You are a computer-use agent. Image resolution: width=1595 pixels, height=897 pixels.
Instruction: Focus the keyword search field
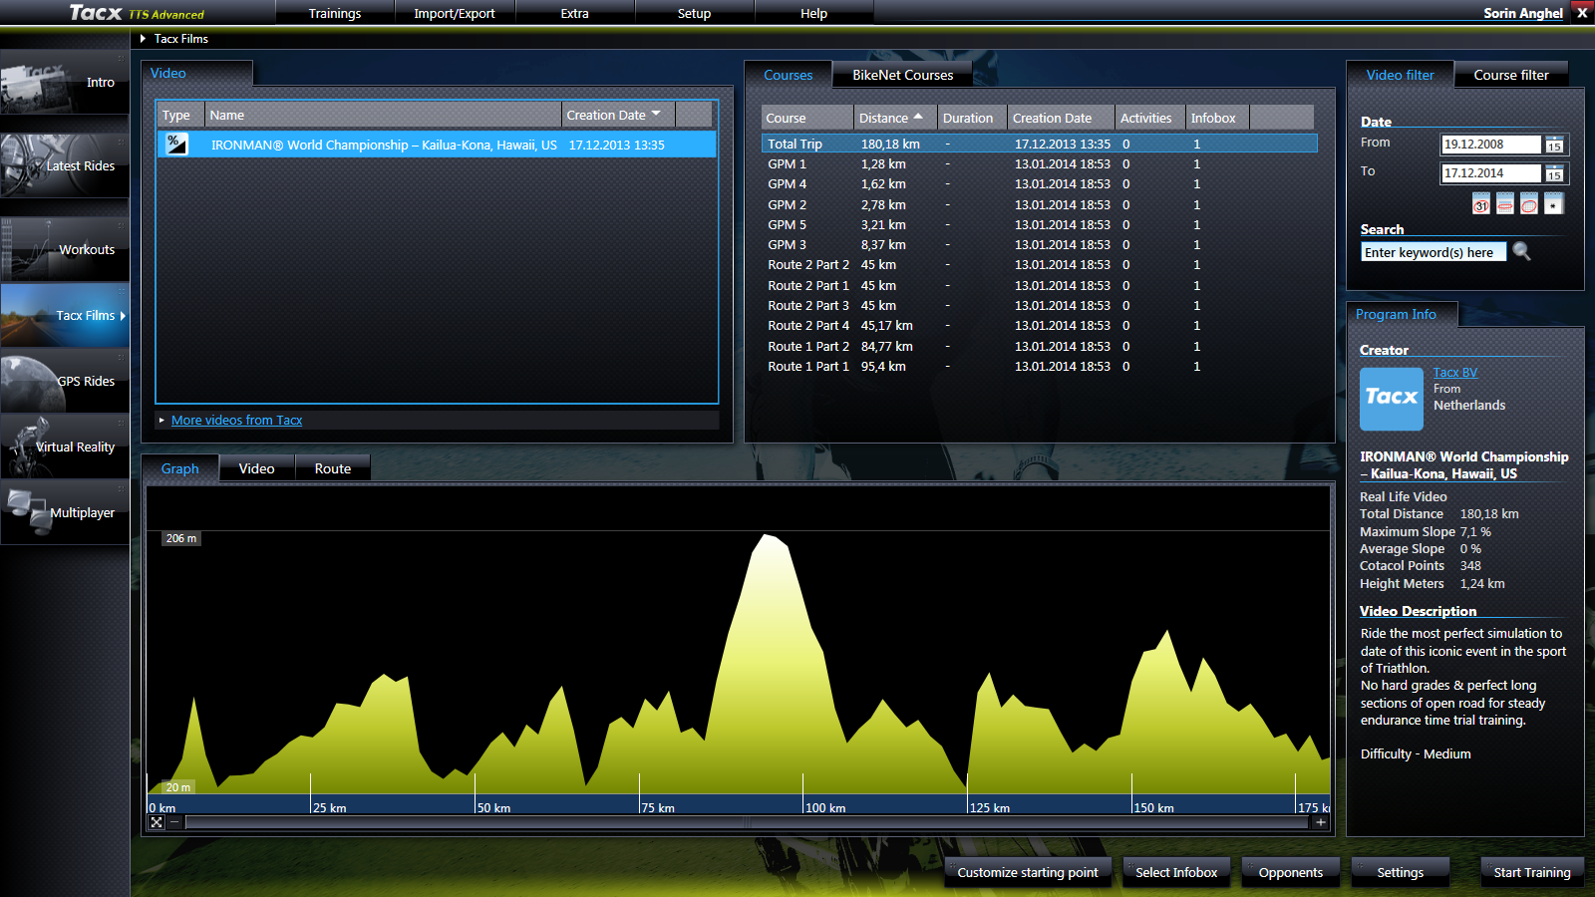click(x=1434, y=252)
